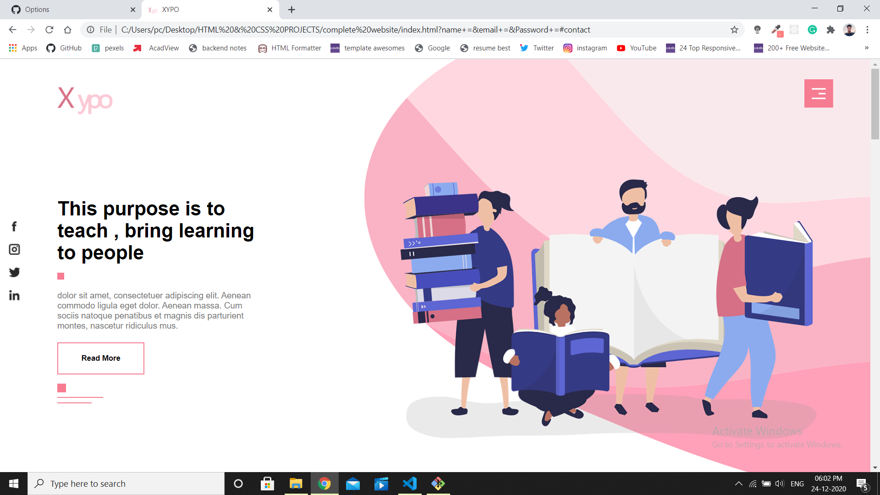Click the small pink square below Read More
This screenshot has width=880, height=495.
tap(62, 388)
